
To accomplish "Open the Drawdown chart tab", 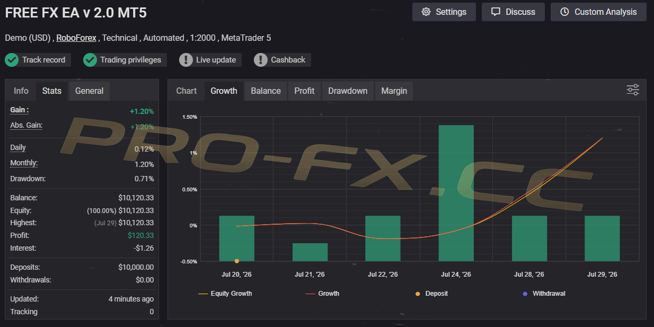I will pos(348,91).
